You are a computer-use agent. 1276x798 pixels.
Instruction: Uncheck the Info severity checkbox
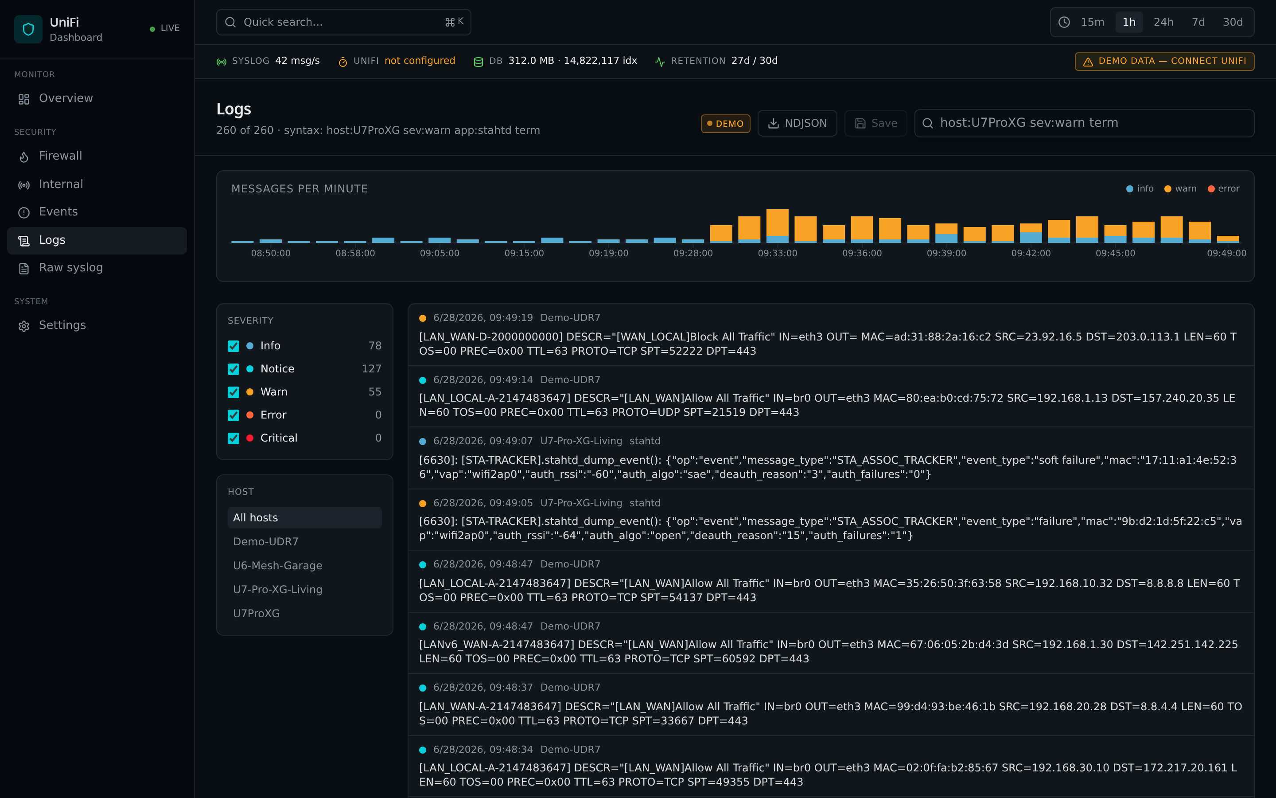(233, 346)
